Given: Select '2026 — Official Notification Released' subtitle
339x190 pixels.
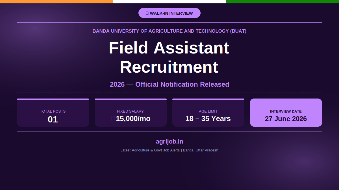Looking at the screenshot, I should 169,84.
